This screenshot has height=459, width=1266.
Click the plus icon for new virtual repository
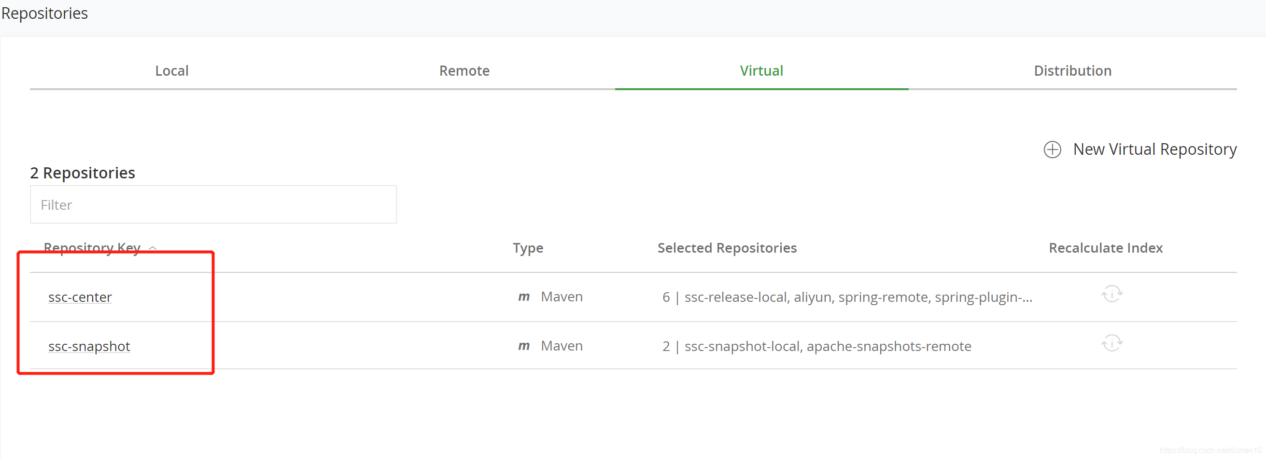click(x=1052, y=150)
